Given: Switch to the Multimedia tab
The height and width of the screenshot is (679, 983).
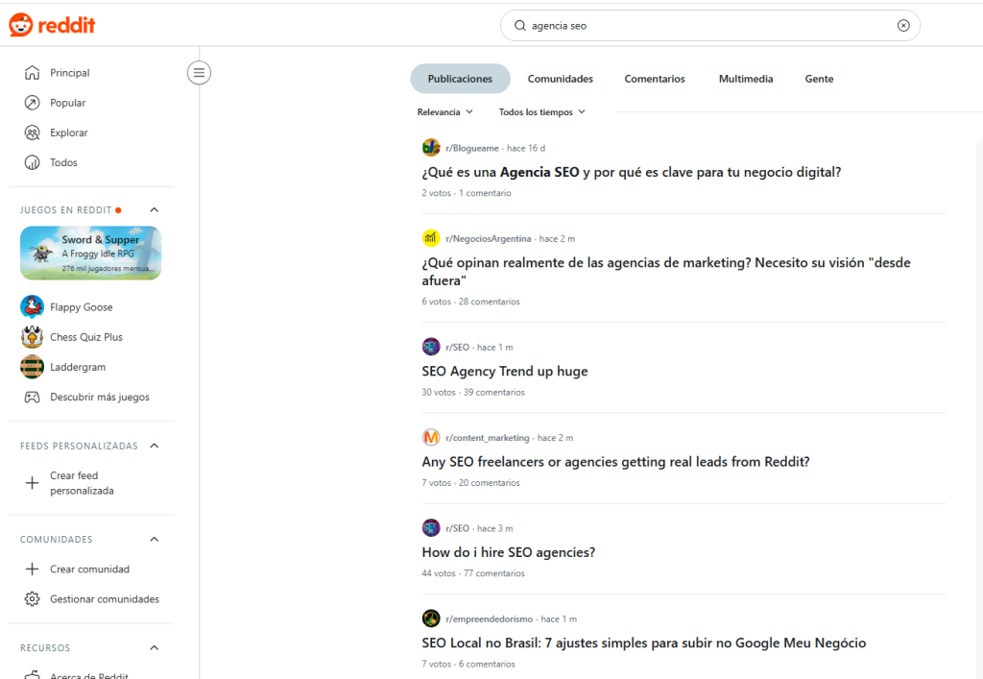Looking at the screenshot, I should 745,79.
